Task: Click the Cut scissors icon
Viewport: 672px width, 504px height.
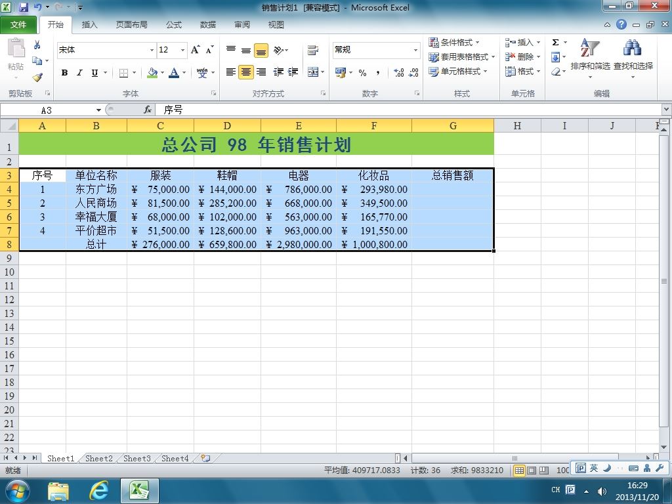Action: tap(37, 45)
